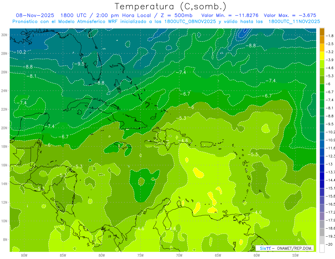Click the 75W longitude axis label

coord(140,255)
